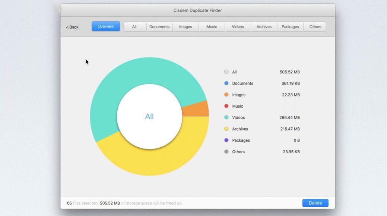Switch to the Archives tab
The width and height of the screenshot is (387, 216).
(x=264, y=27)
